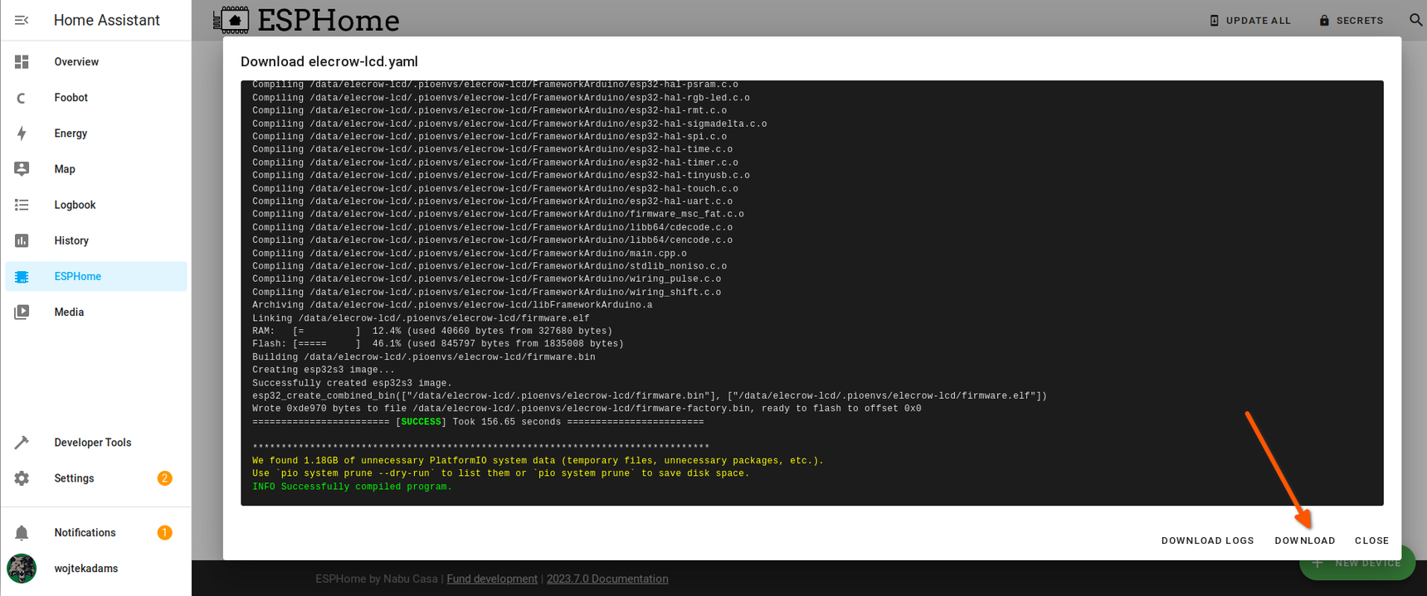The width and height of the screenshot is (1427, 596).
Task: Click the Notifications badge showing 1
Action: click(x=164, y=533)
